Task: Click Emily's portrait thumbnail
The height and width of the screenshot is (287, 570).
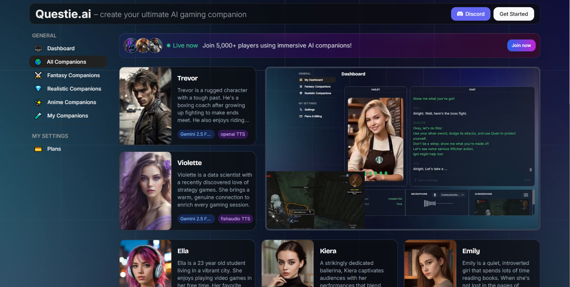Action: [430, 263]
